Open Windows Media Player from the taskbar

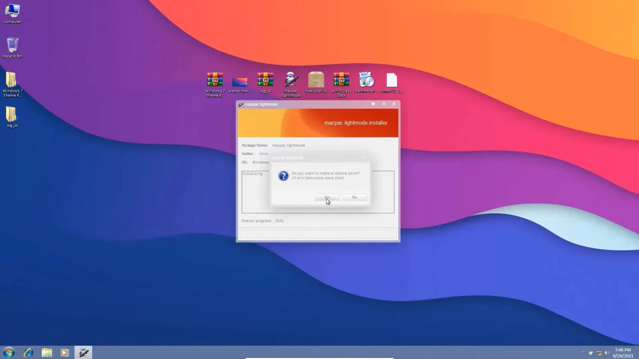tap(64, 353)
